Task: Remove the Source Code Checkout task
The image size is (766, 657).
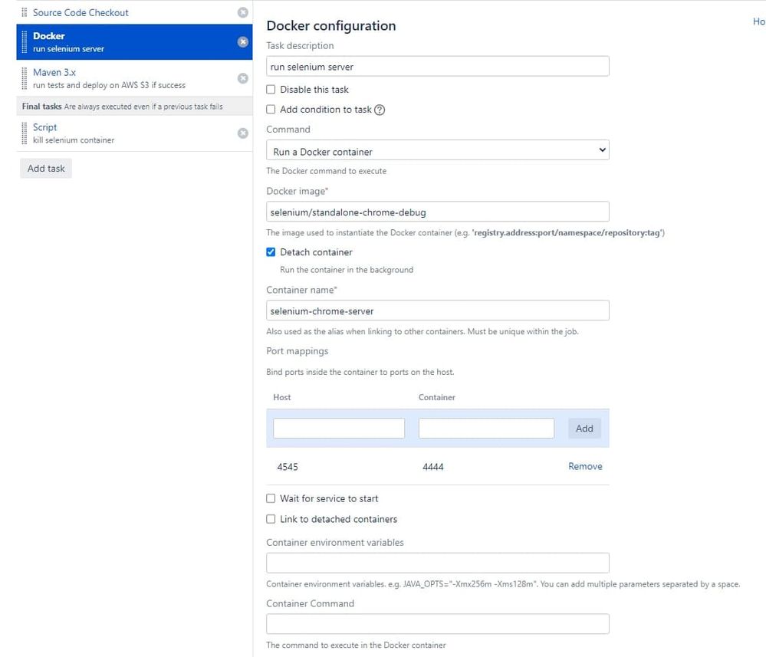Action: click(x=243, y=13)
